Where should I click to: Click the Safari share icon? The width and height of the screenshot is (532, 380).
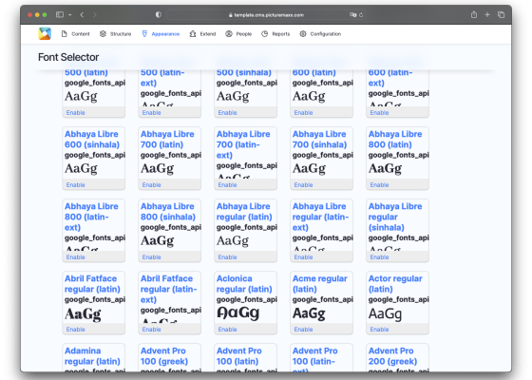coord(474,14)
